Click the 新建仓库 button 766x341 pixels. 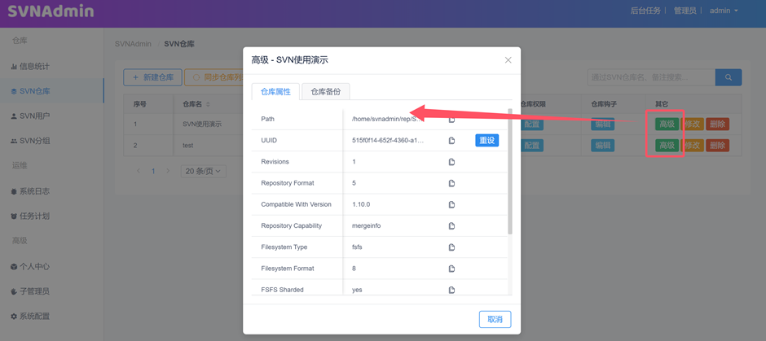[152, 77]
